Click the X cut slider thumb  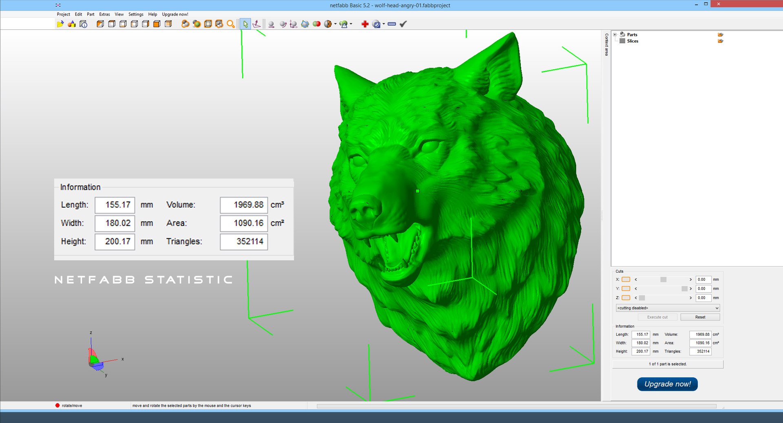click(664, 280)
